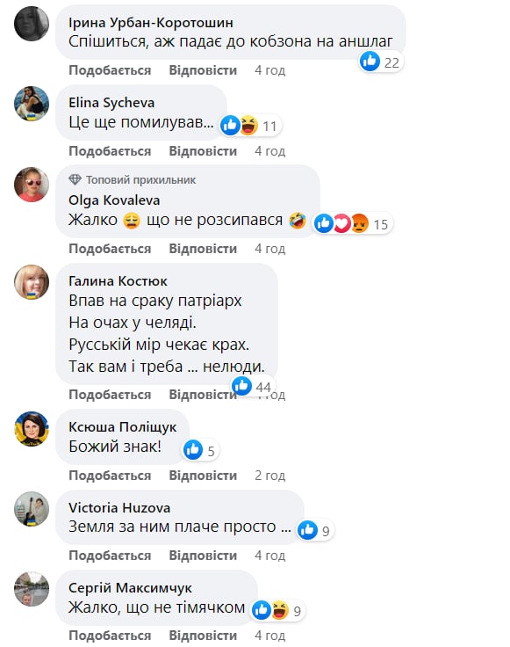Like Ірина Урбан-Коротошин's comment via Подобається

click(x=110, y=70)
